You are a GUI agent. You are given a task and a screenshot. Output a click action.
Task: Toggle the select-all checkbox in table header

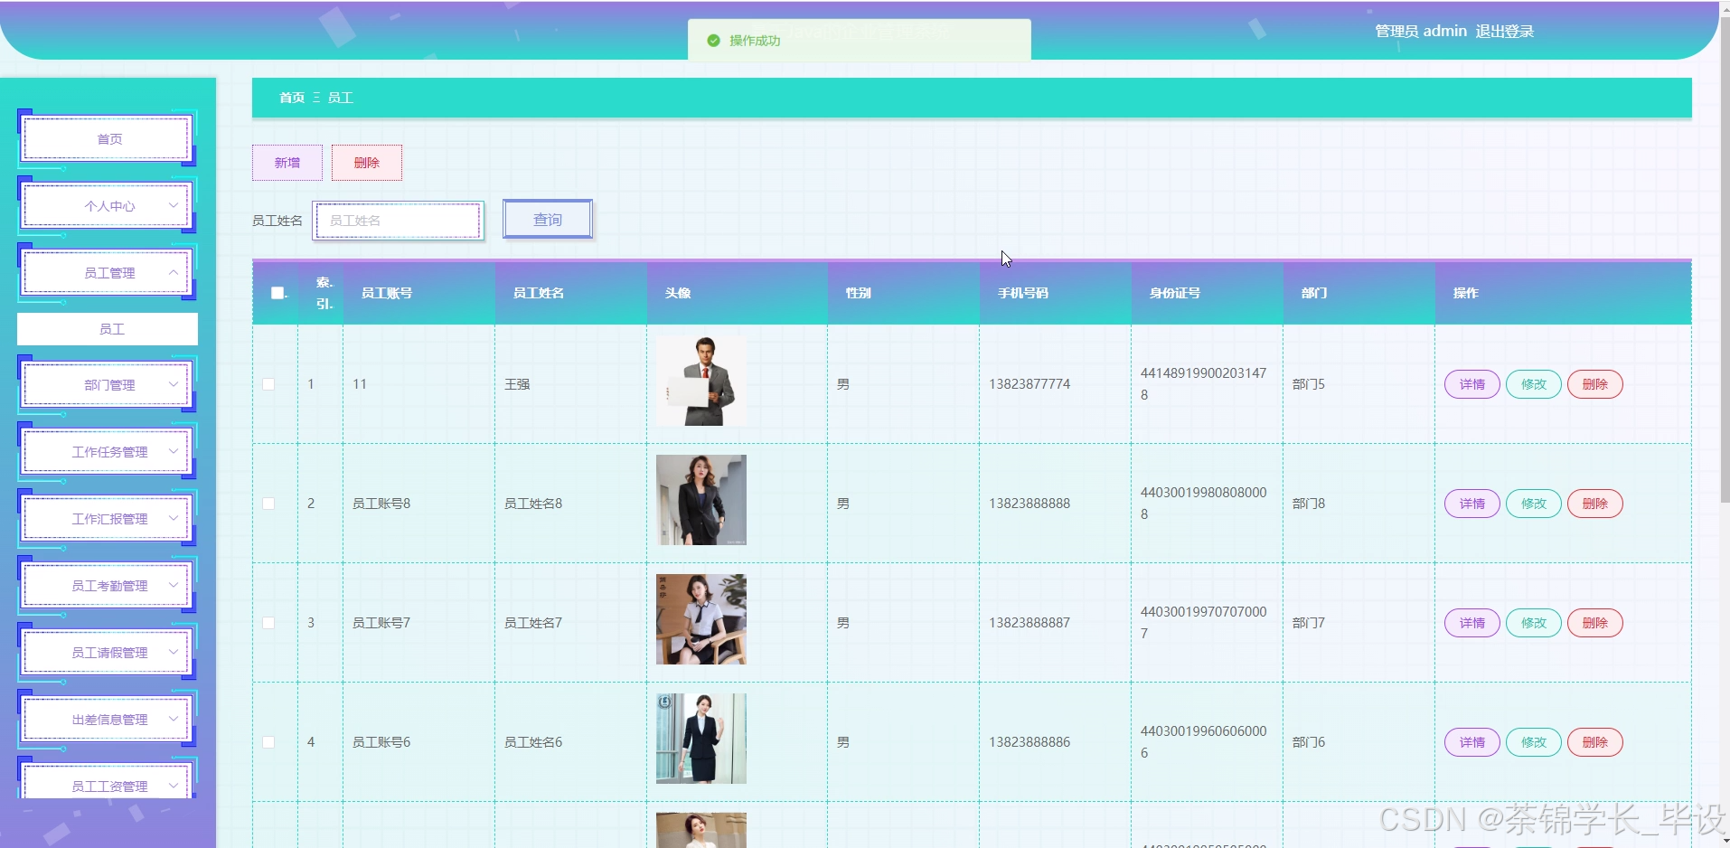click(x=277, y=293)
